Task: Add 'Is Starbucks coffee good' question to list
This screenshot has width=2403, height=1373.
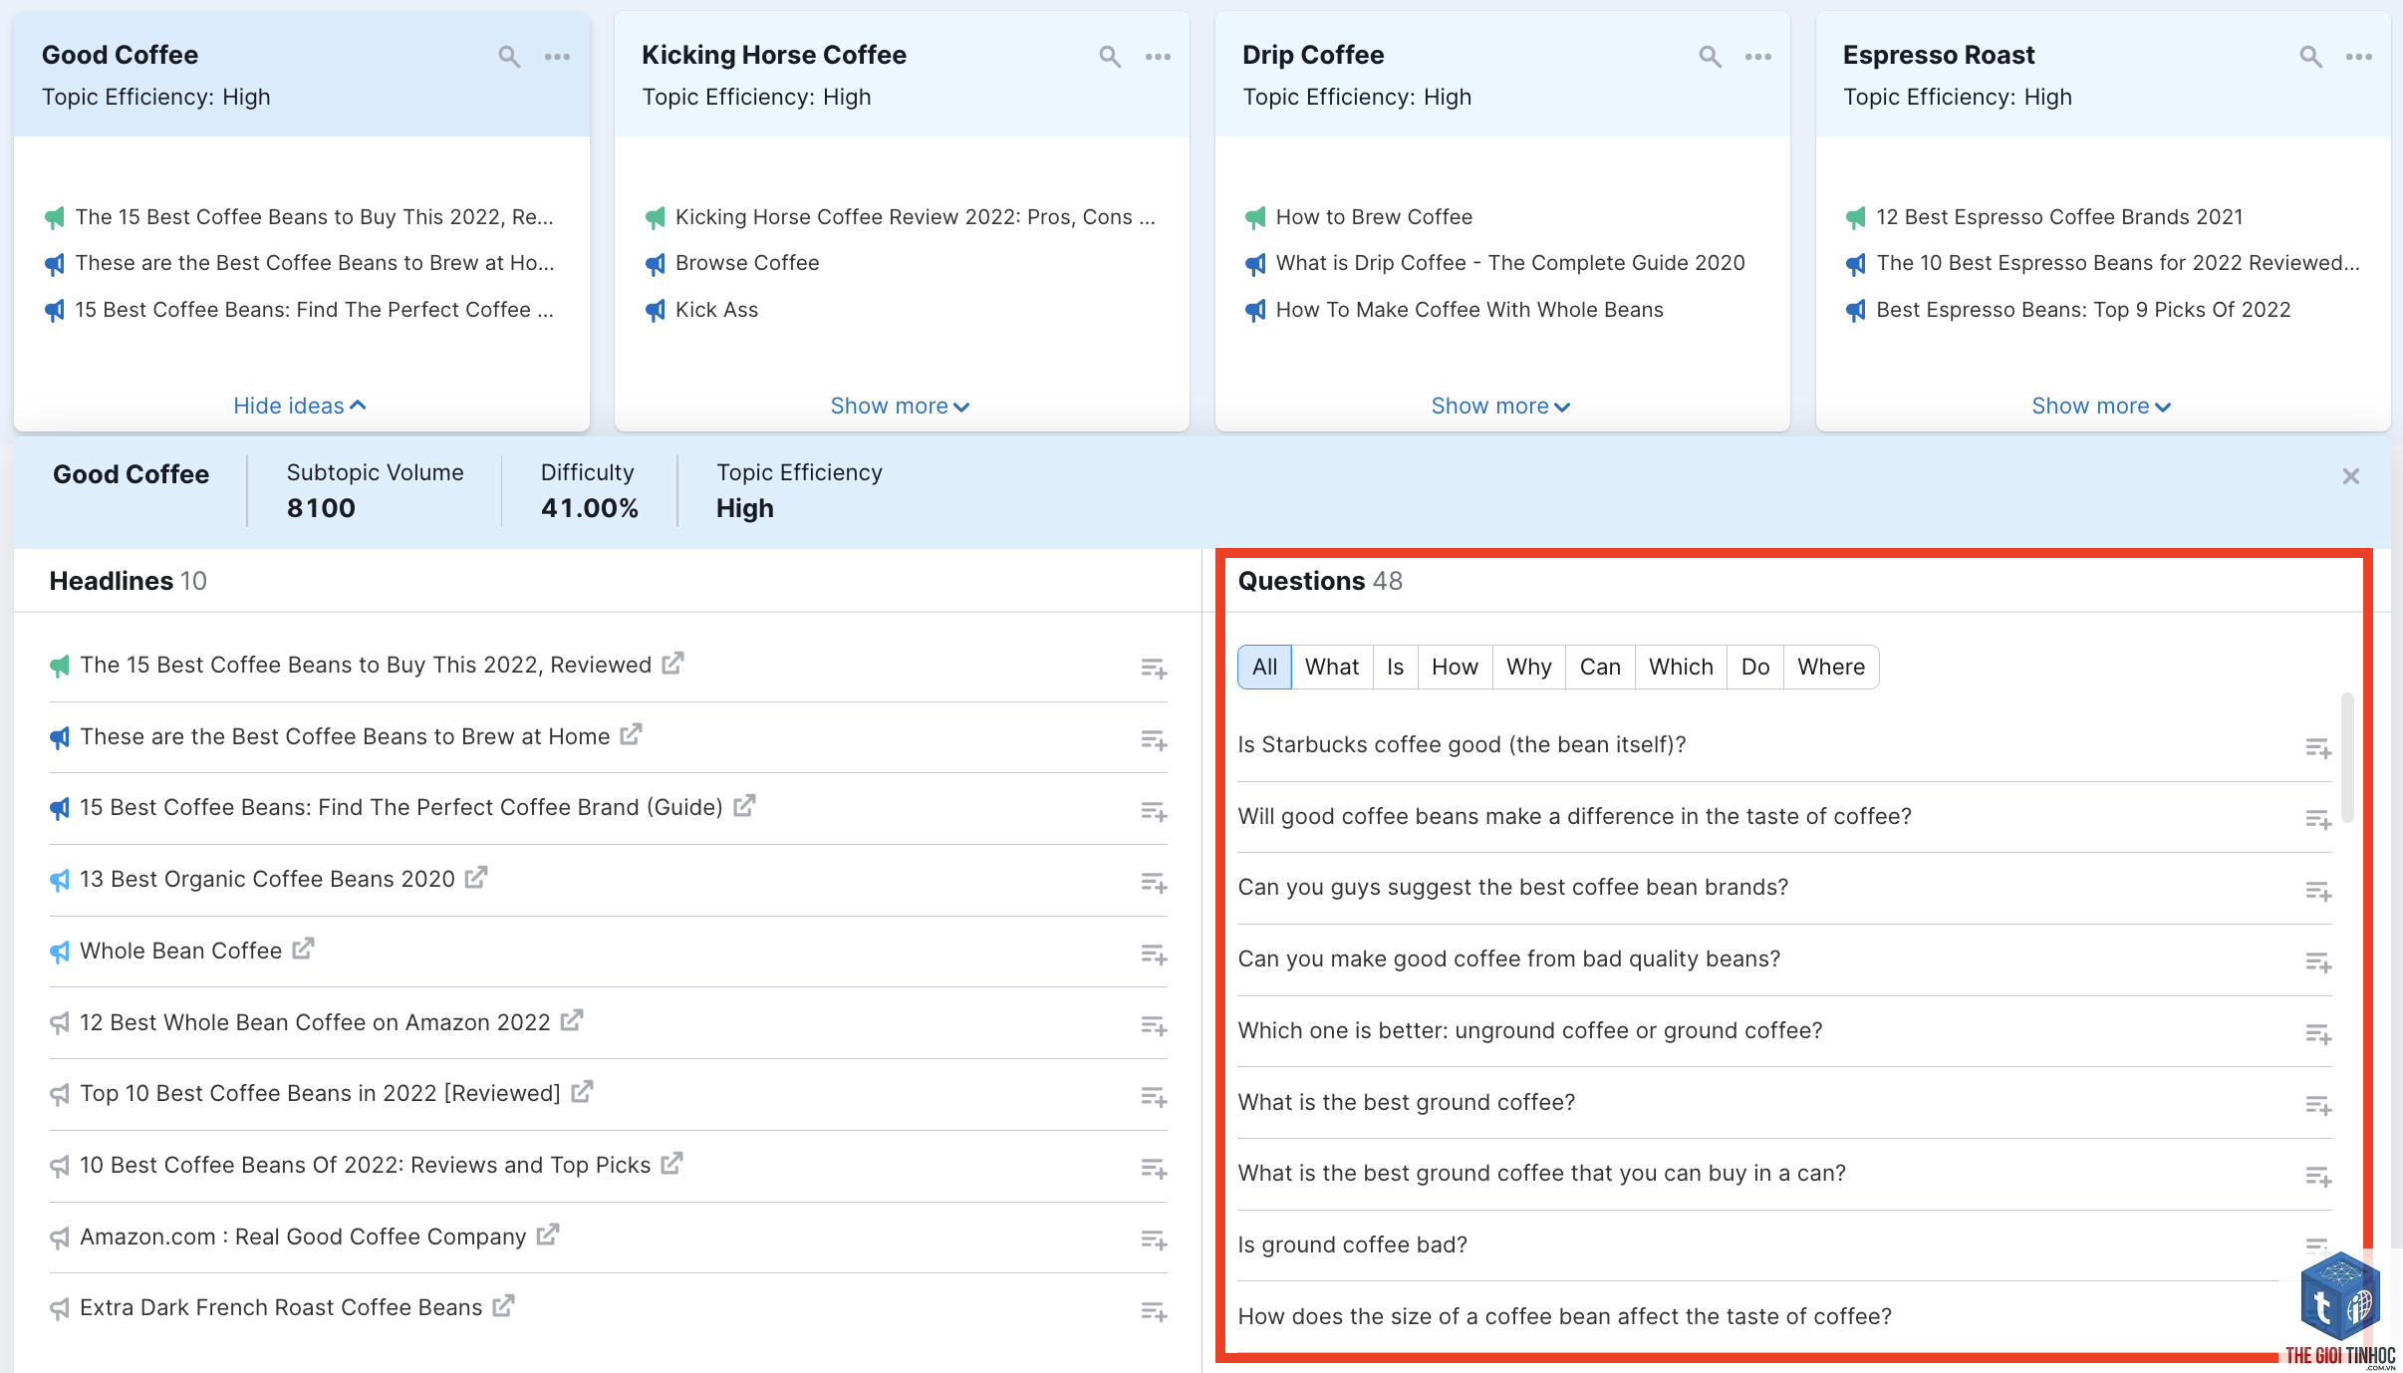Action: point(2318,747)
